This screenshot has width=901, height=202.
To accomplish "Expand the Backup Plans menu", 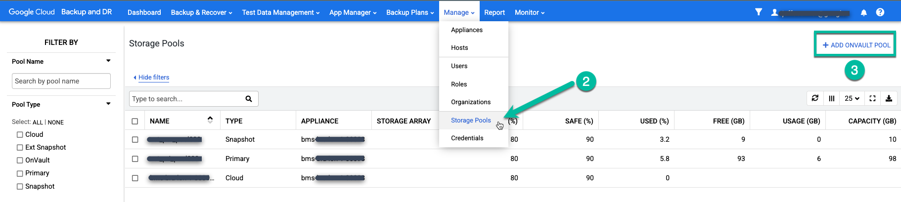I will point(409,12).
